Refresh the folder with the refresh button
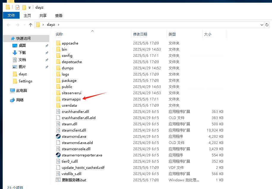The height and width of the screenshot is (189, 272). pyautogui.click(x=267, y=25)
